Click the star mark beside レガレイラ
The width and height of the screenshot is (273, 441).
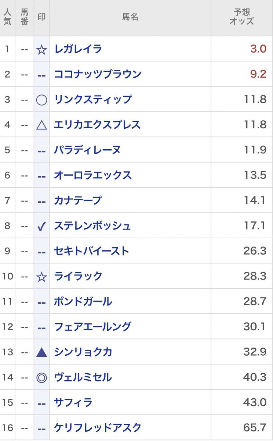(x=42, y=49)
